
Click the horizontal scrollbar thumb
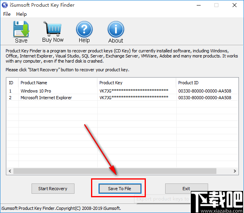tap(115, 171)
